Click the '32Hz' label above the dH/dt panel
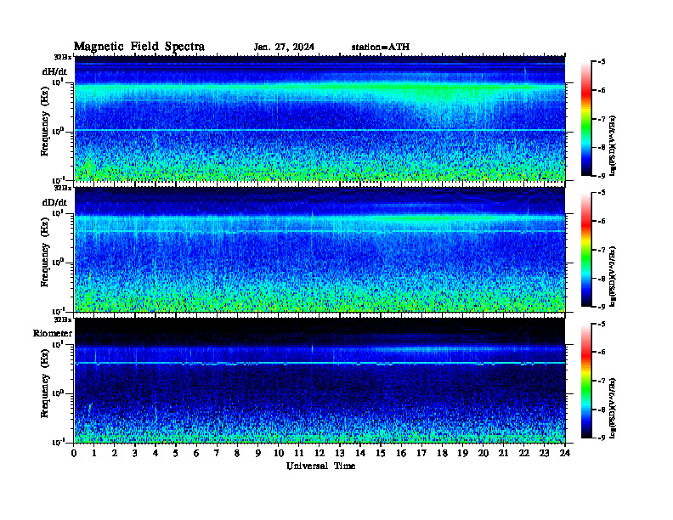This screenshot has width=673, height=520. (x=63, y=57)
